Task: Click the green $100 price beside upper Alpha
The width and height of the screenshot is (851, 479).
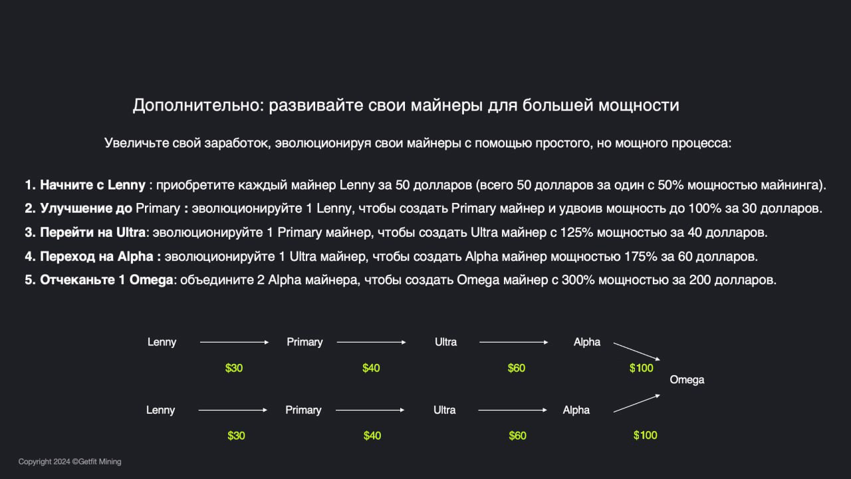Action: click(x=642, y=368)
